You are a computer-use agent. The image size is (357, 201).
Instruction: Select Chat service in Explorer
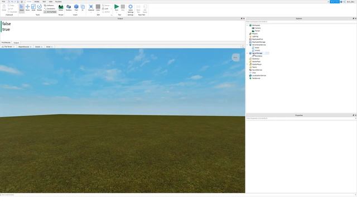pyautogui.click(x=254, y=73)
